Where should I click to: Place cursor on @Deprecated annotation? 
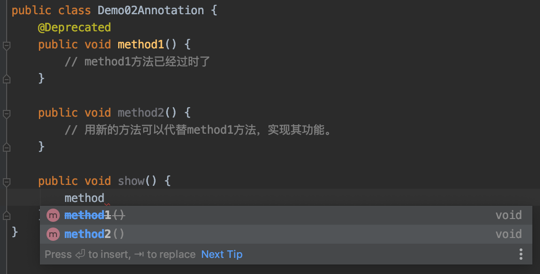coord(74,27)
